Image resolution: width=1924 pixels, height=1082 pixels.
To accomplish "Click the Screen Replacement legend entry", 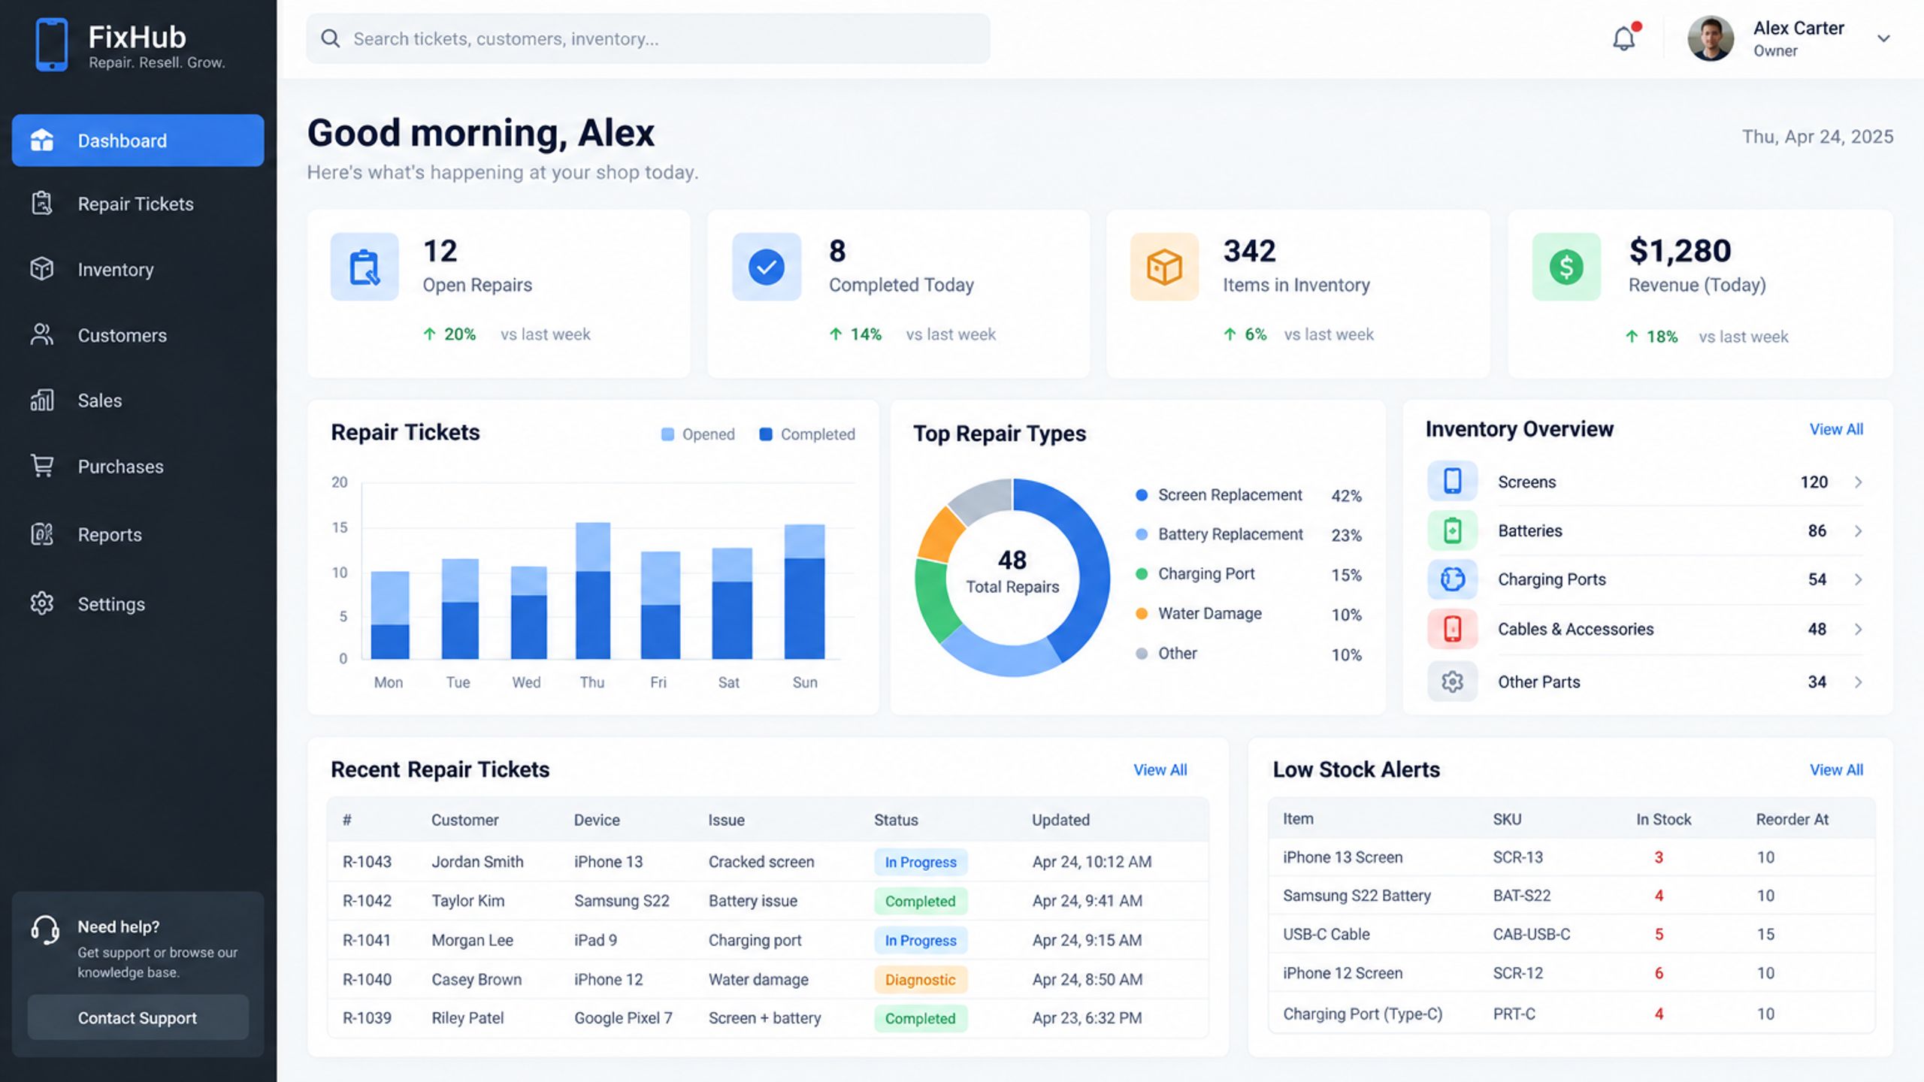I will [x=1248, y=495].
